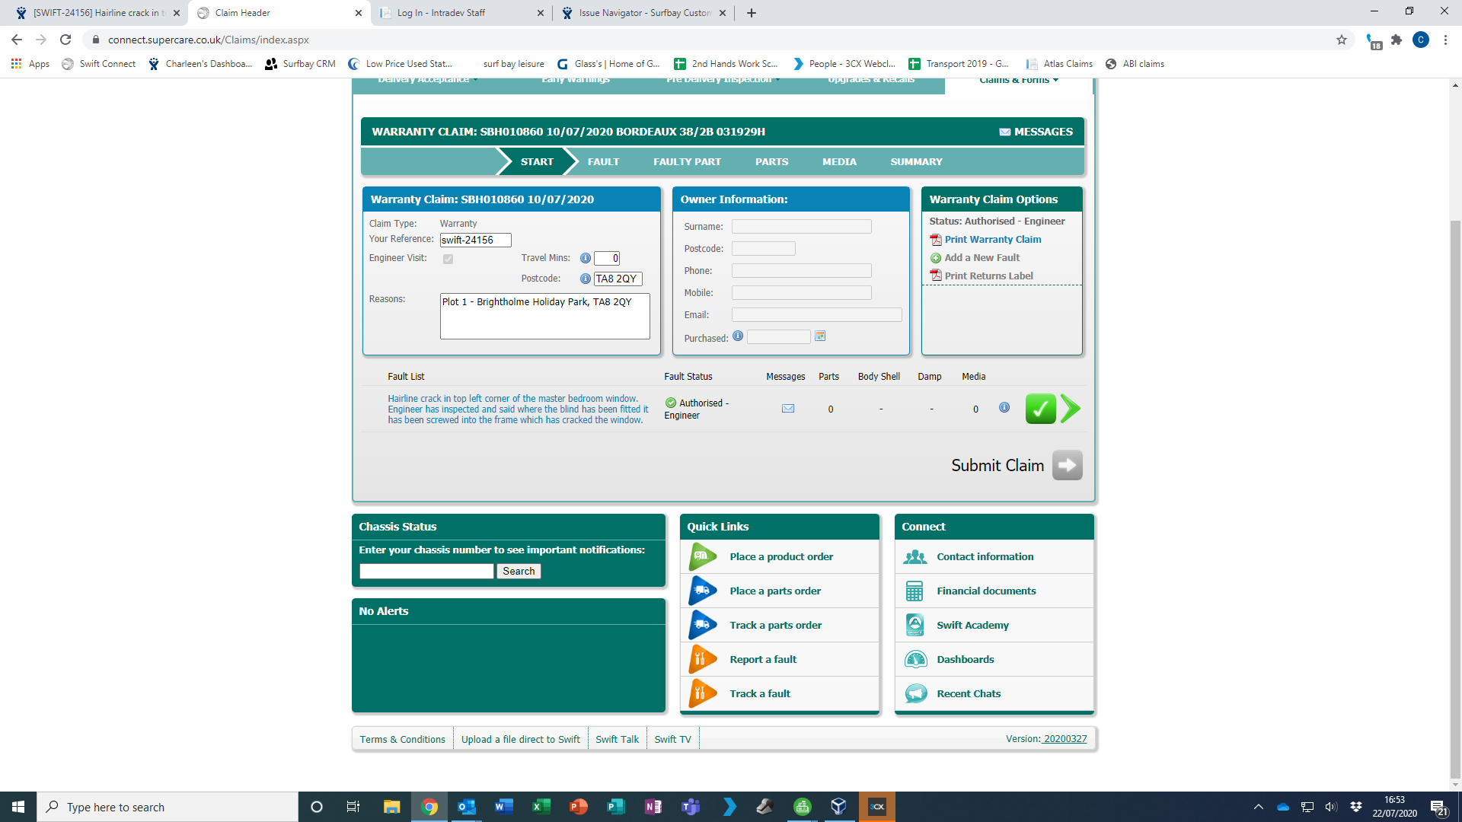Click the green checkmark icon in fault row
The width and height of the screenshot is (1462, 822).
pyautogui.click(x=1040, y=409)
